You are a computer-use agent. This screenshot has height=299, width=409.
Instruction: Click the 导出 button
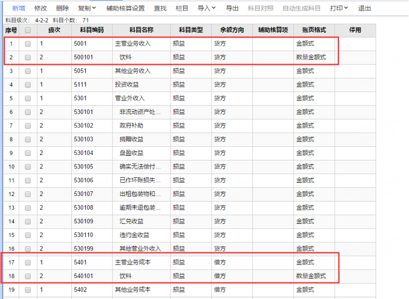tap(232, 9)
